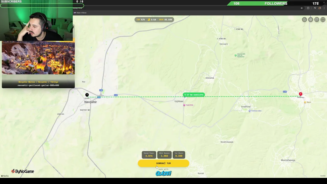Viewport: 327px width, 184px height.
Task: Open the media control playlist icon
Action: point(315,8)
